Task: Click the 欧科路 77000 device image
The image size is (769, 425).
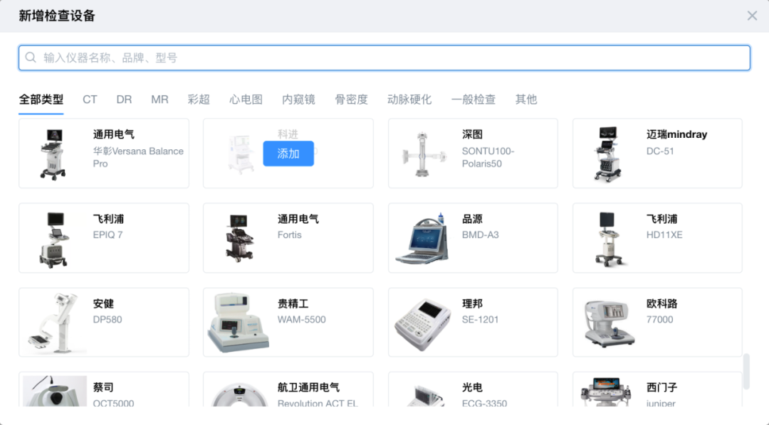Action: 609,323
